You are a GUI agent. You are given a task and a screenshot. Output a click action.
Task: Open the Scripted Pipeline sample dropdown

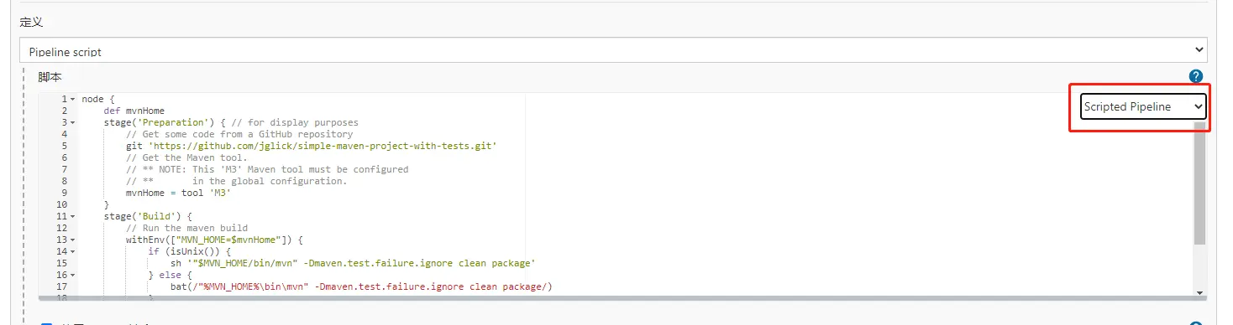coord(1142,106)
